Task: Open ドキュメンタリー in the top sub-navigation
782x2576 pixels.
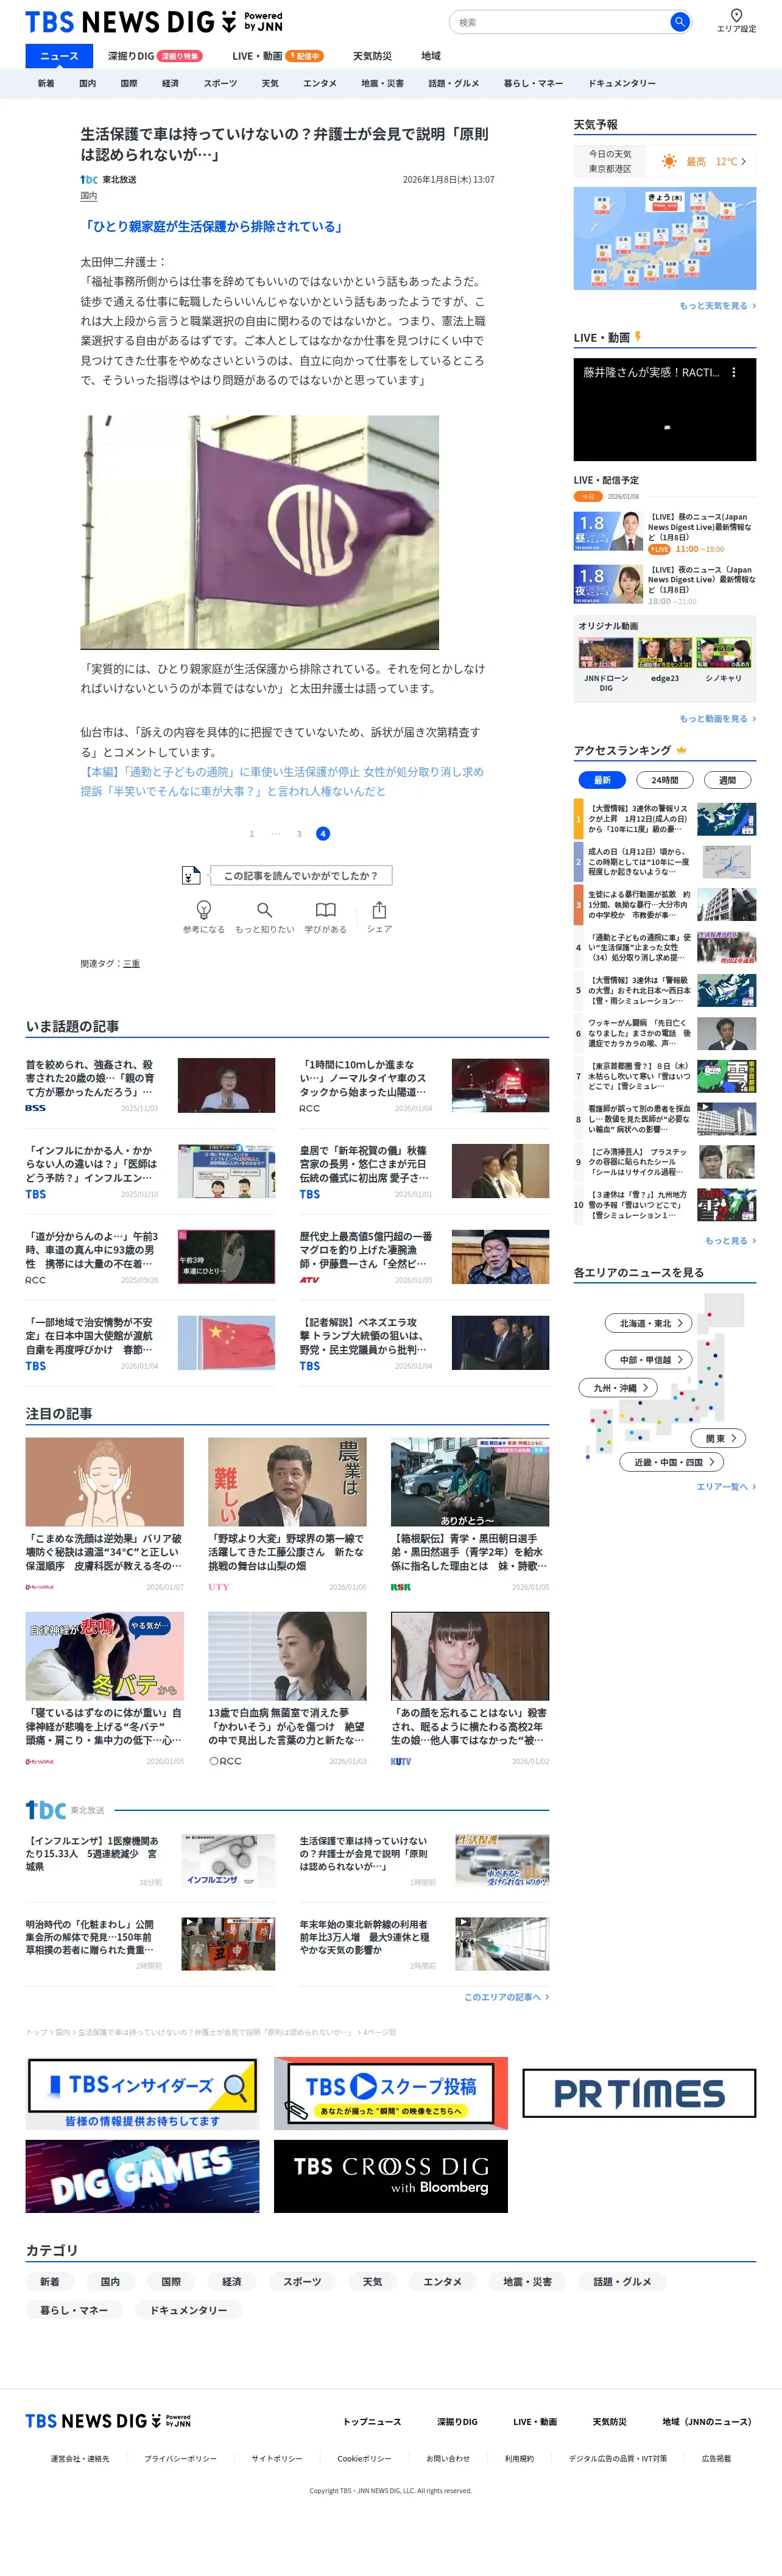Action: [622, 83]
